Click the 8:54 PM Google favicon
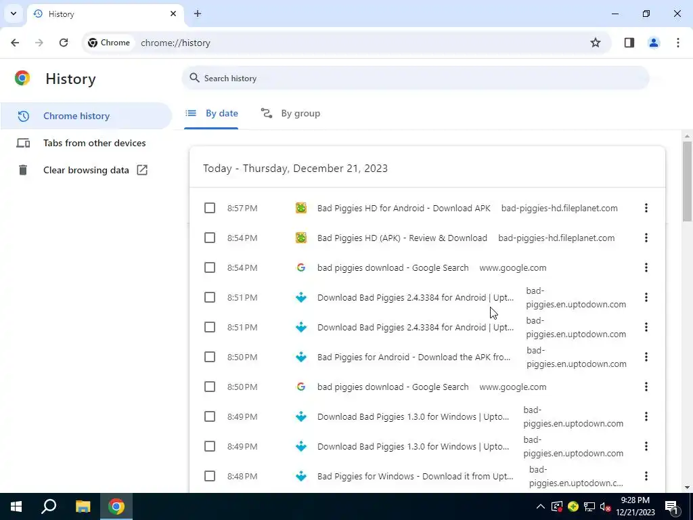This screenshot has width=693, height=520. (x=301, y=267)
